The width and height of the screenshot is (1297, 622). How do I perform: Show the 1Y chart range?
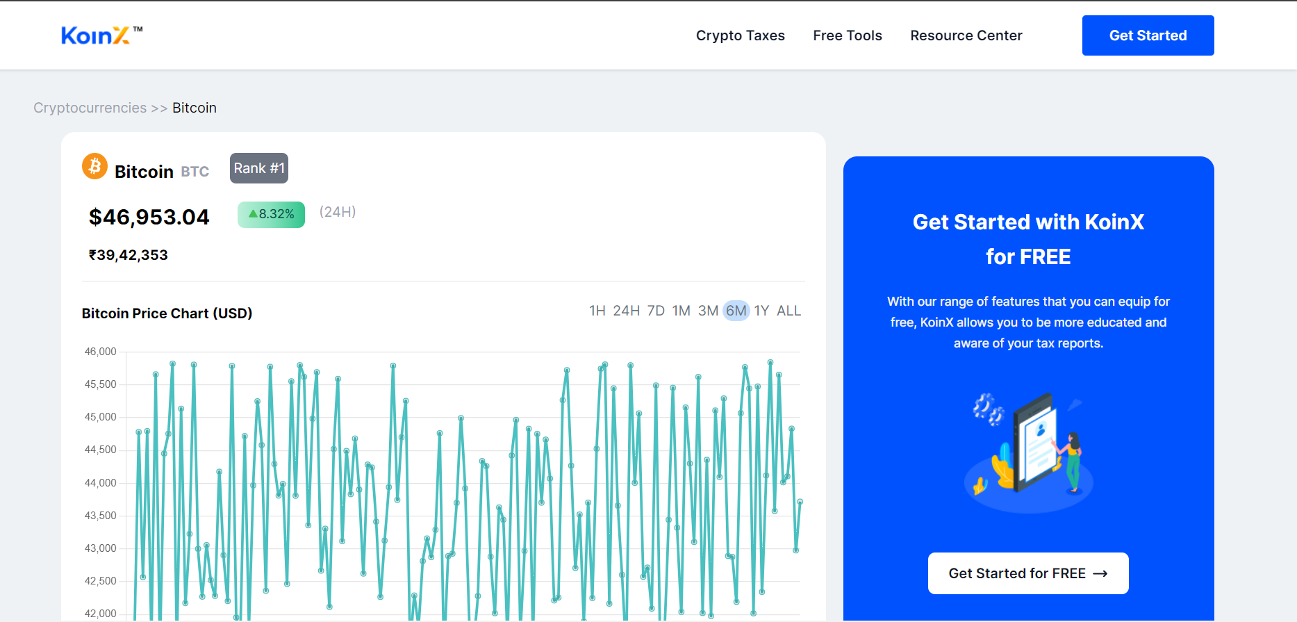point(762,311)
